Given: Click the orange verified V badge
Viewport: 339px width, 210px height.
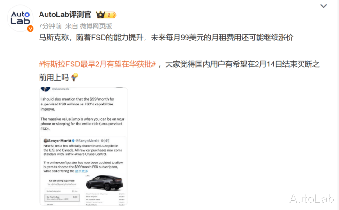Looking at the screenshot, I should point(30,28).
